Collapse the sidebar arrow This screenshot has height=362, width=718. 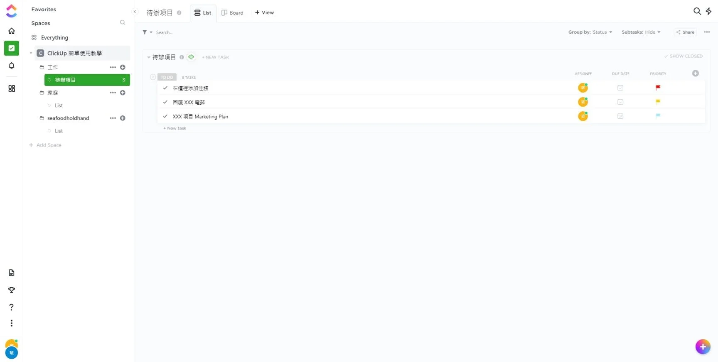coord(135,12)
